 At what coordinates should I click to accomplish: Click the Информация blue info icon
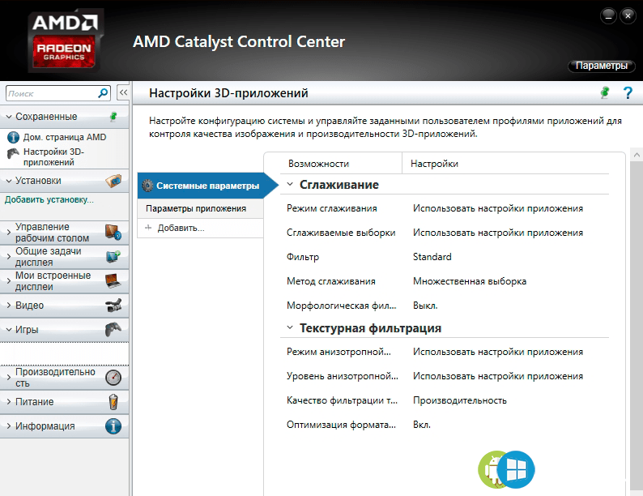[113, 425]
